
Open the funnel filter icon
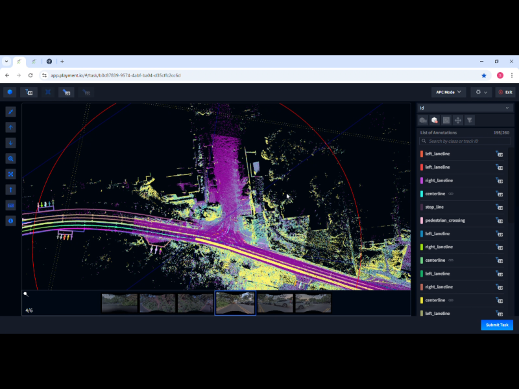point(469,121)
